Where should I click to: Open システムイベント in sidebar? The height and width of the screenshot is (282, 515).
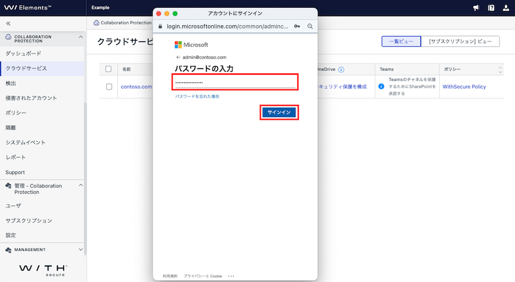(42, 142)
